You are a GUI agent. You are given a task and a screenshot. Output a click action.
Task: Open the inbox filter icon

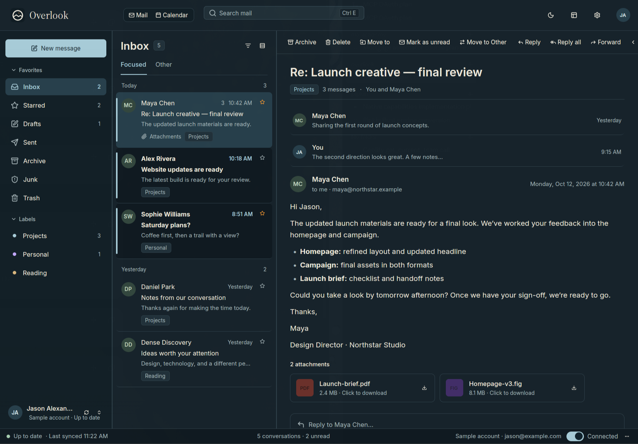click(248, 46)
